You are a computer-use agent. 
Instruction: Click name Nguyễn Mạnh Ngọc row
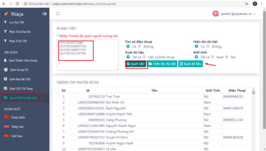click(x=121, y=126)
